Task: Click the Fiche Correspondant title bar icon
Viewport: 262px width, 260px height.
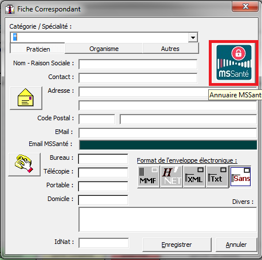Action: pyautogui.click(x=10, y=9)
